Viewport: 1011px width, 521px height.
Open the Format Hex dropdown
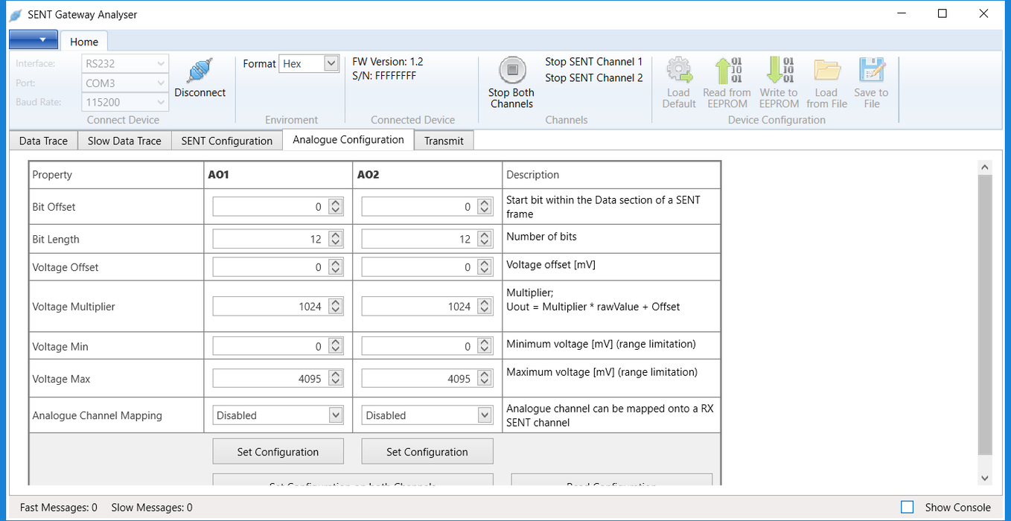(310, 64)
